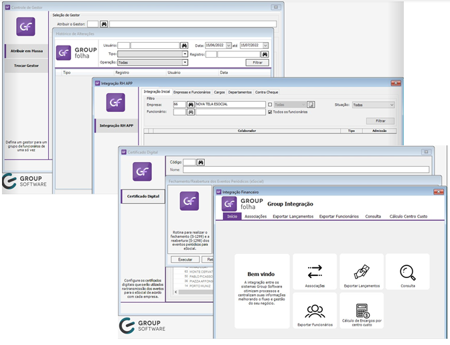Click binoculars search next to Atribuir o Gestor
This screenshot has width=450, height=345.
click(x=104, y=24)
